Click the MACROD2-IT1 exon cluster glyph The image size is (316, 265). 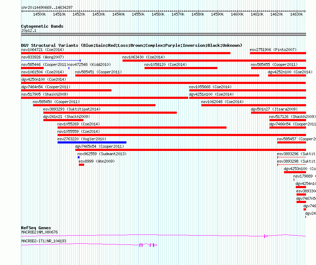point(148,245)
